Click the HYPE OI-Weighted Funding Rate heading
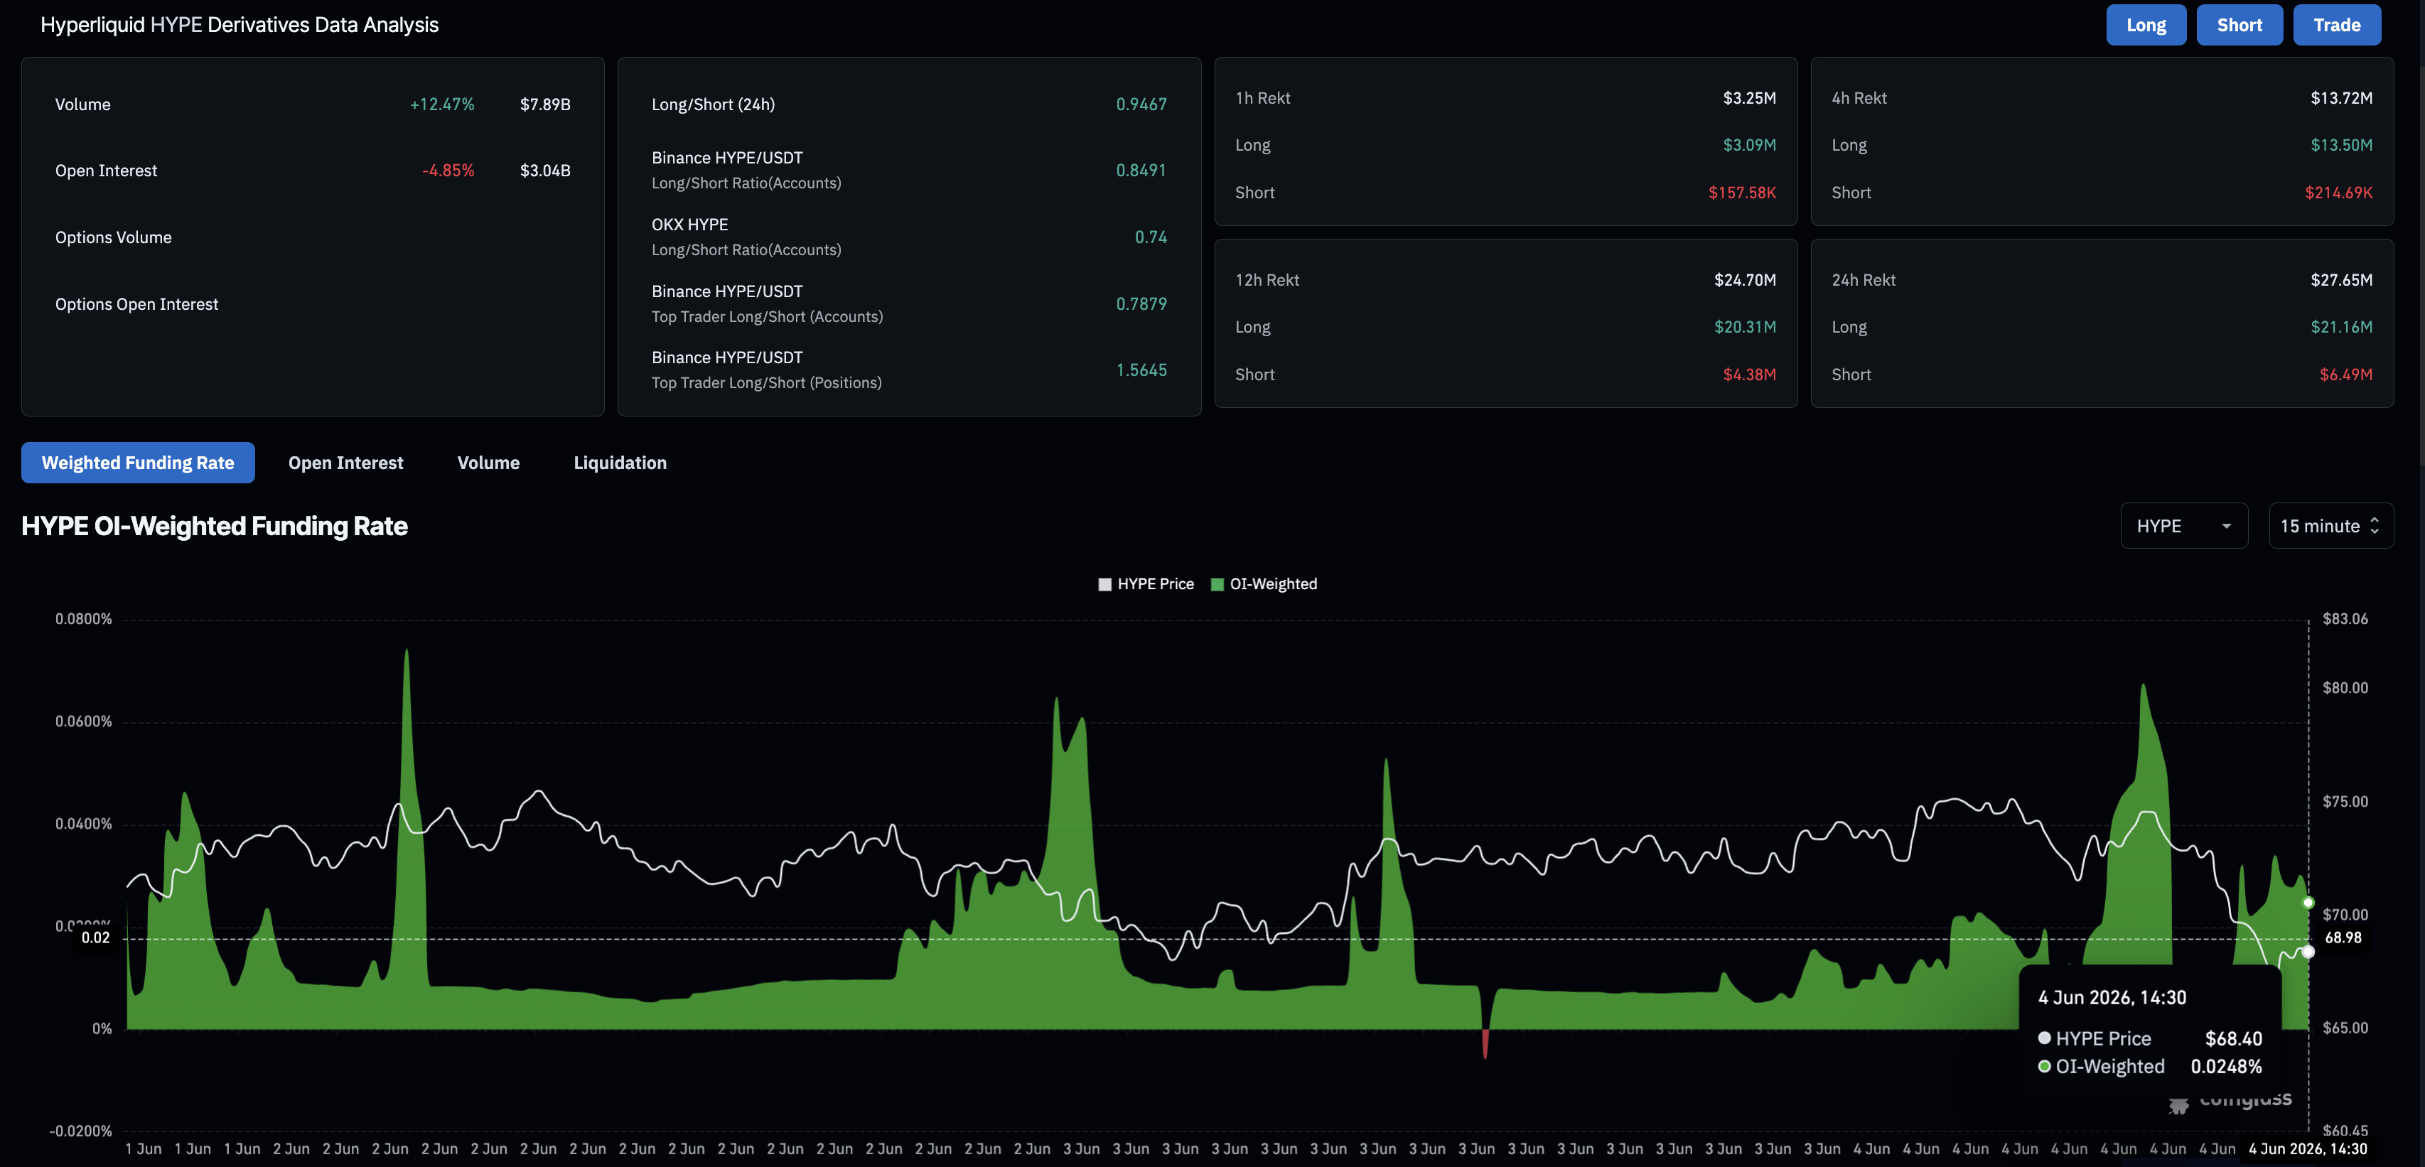The width and height of the screenshot is (2425, 1167). click(215, 526)
